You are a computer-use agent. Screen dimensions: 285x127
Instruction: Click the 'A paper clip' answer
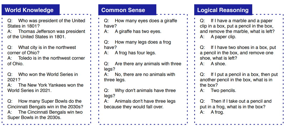[218, 37]
